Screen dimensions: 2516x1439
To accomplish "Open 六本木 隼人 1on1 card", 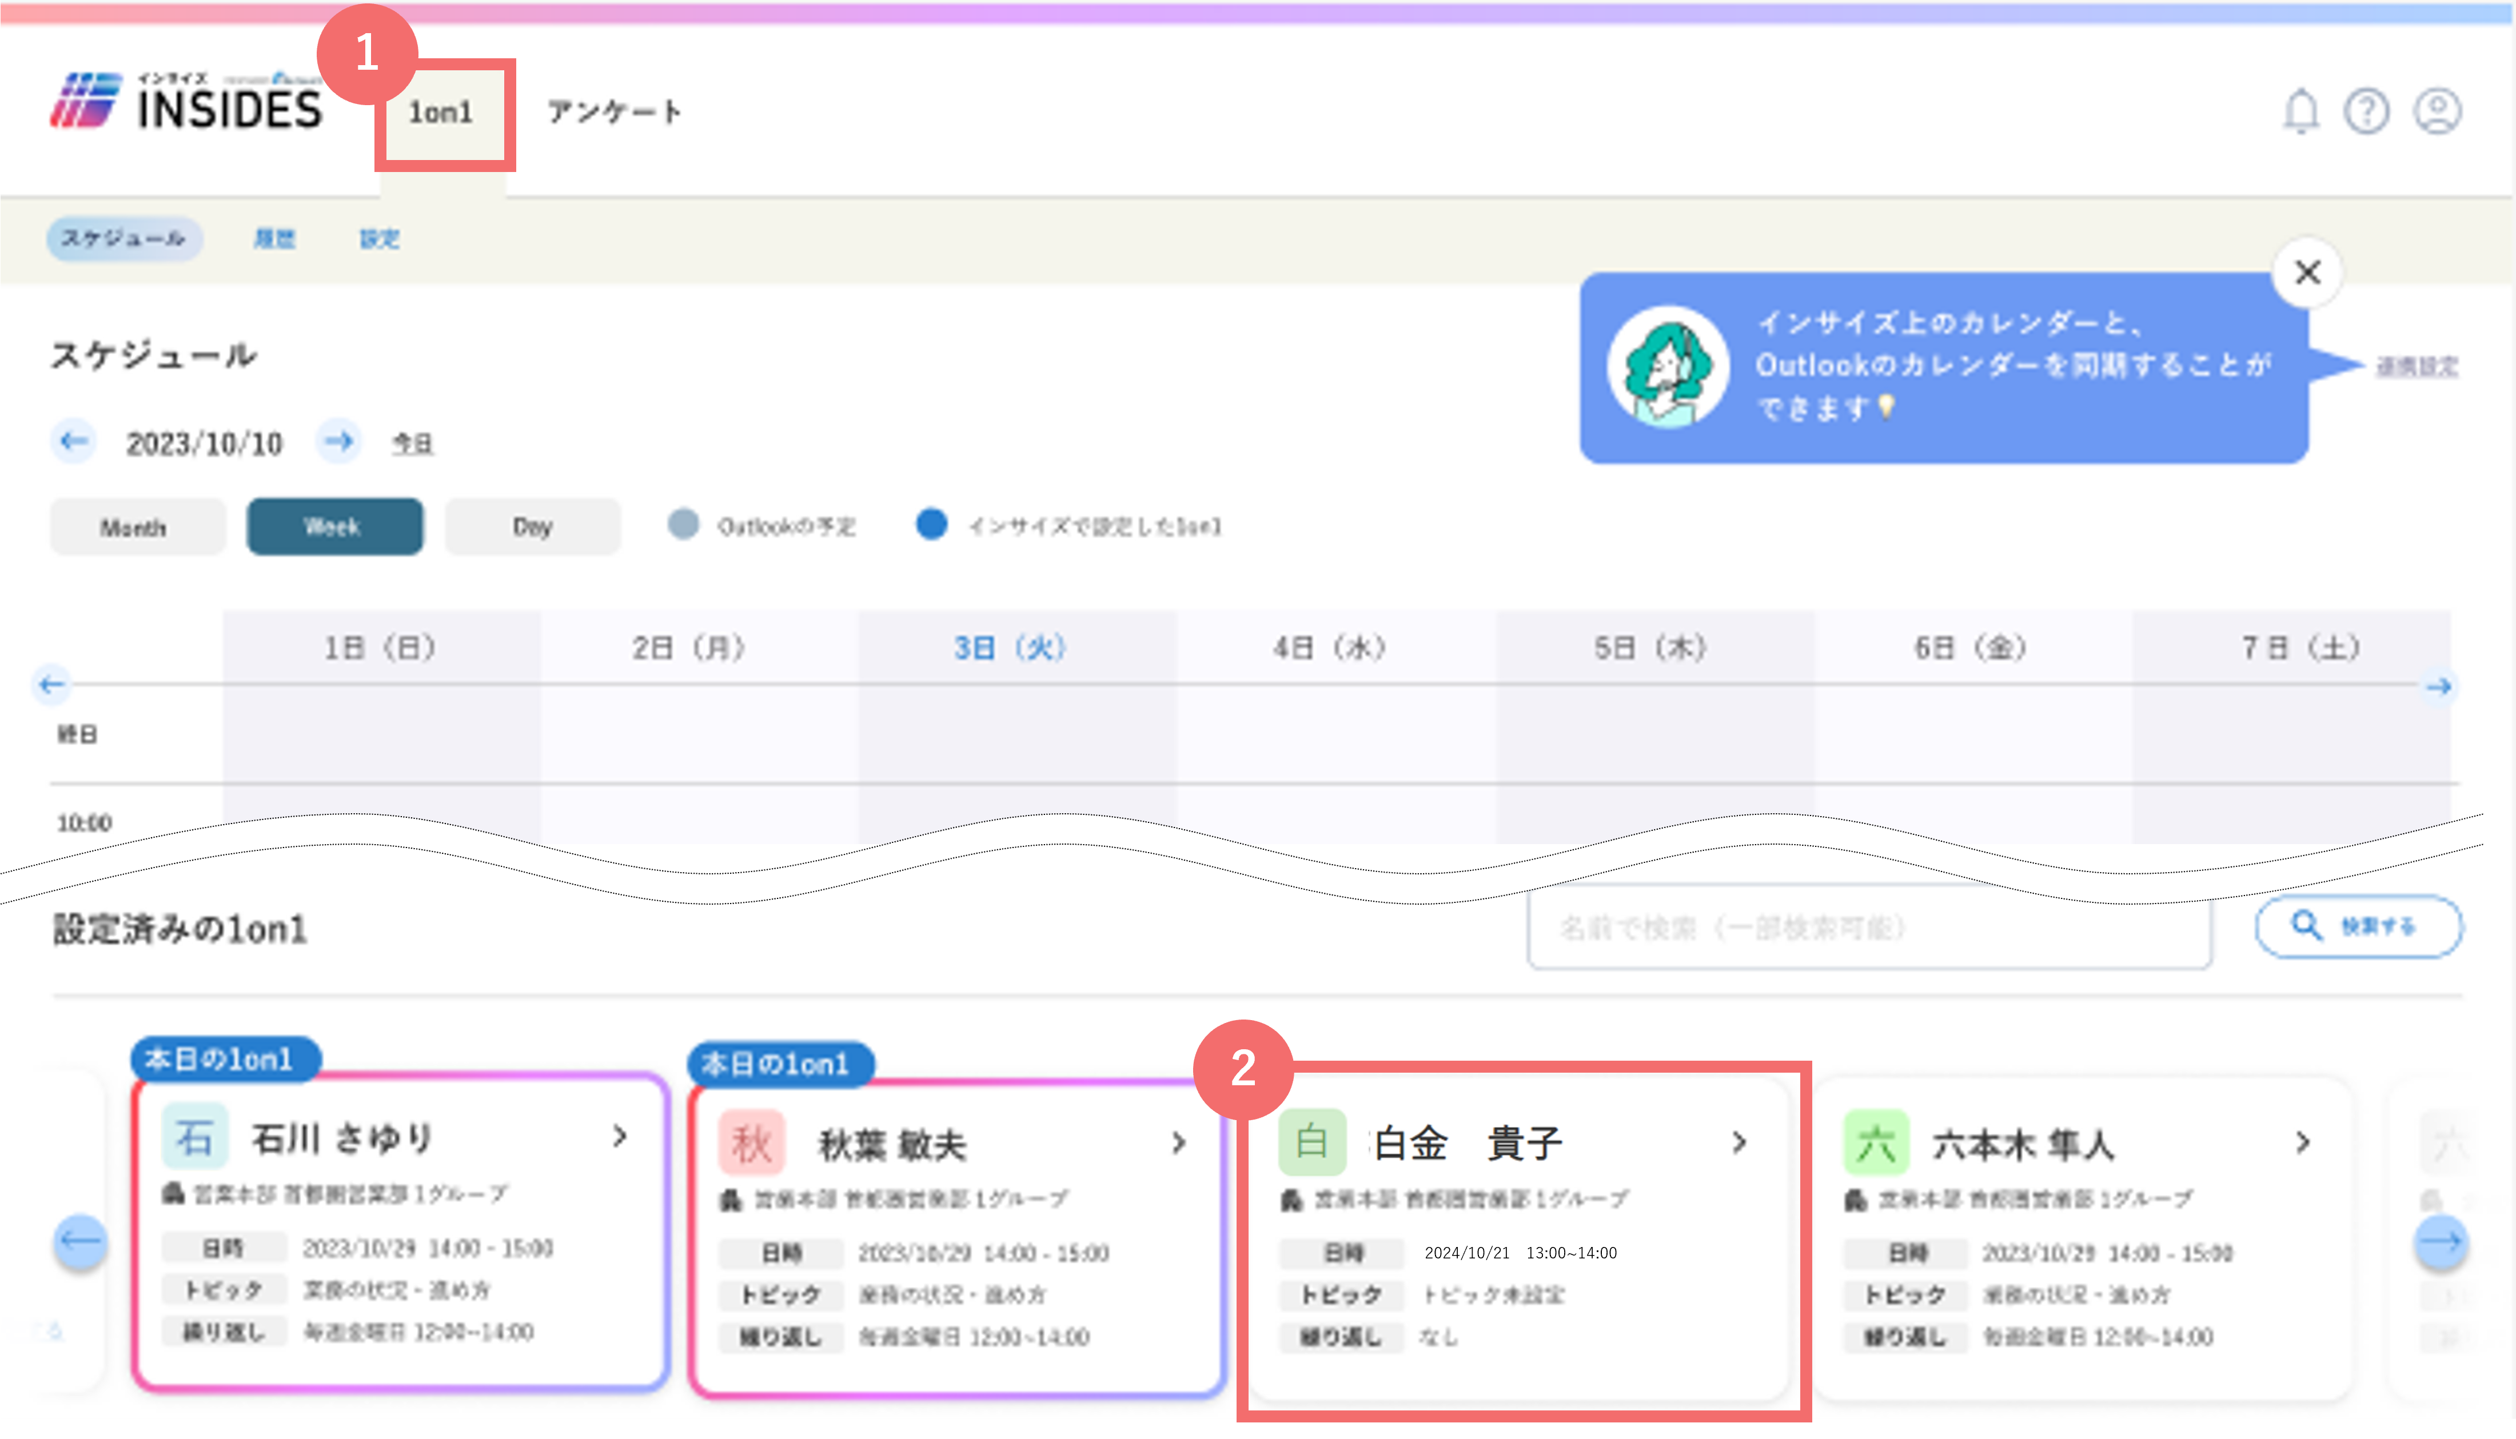I will point(2084,1238).
